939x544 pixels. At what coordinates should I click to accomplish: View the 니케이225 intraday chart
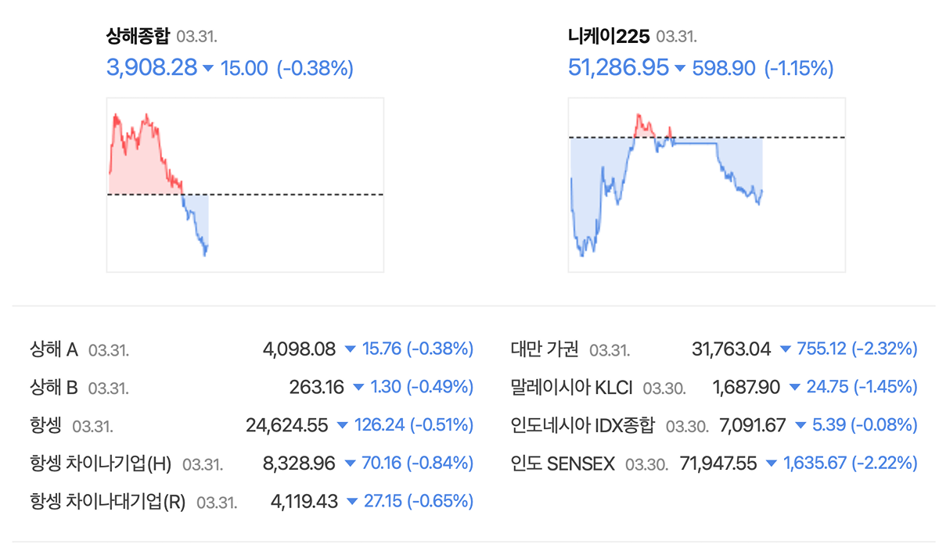(x=707, y=184)
